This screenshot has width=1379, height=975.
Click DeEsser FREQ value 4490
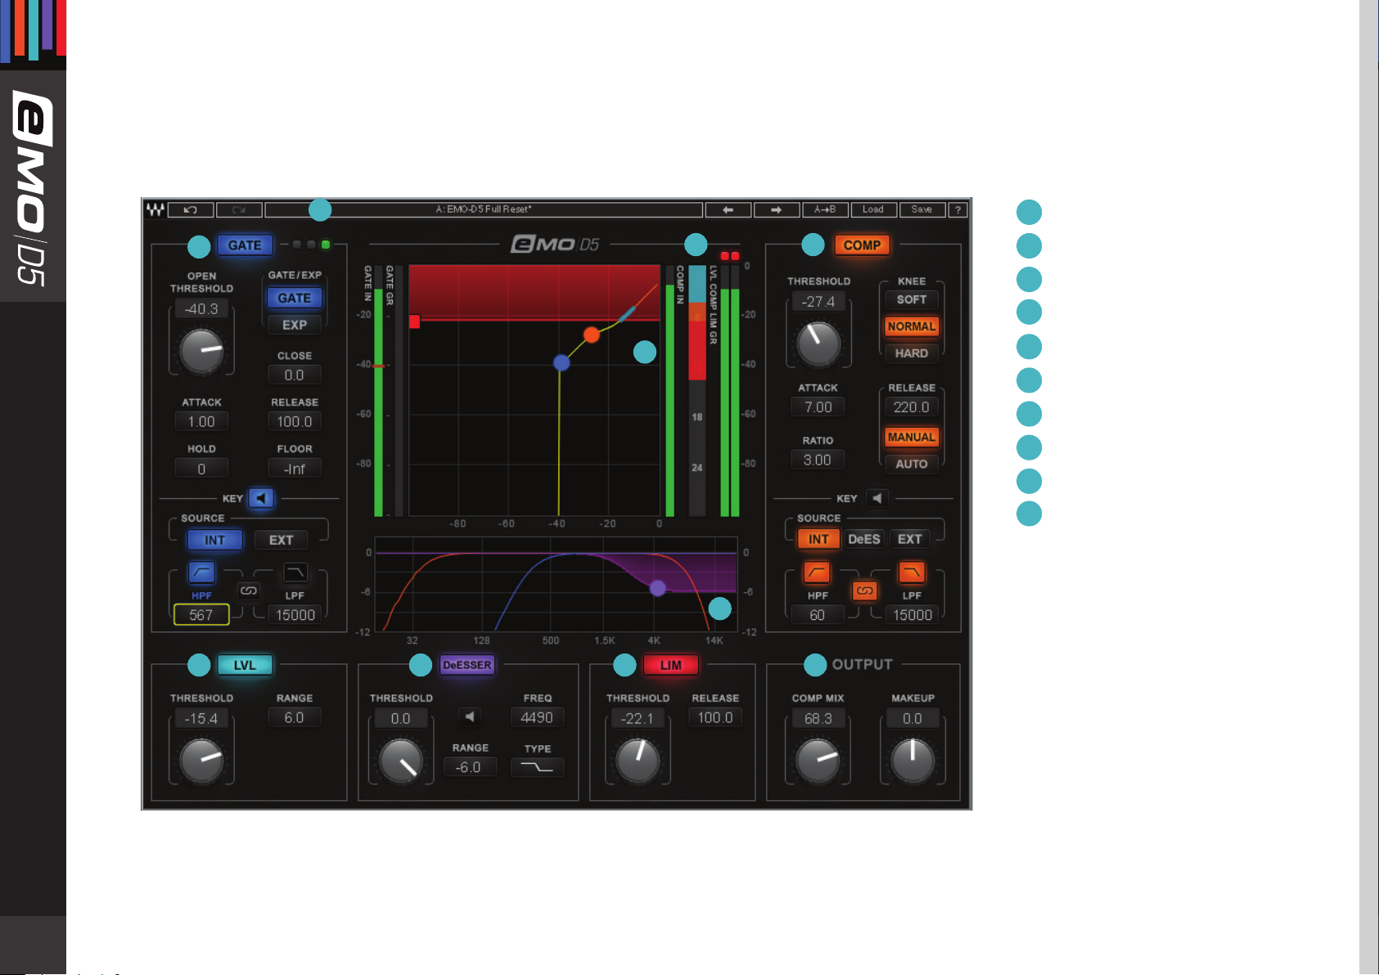[537, 717]
